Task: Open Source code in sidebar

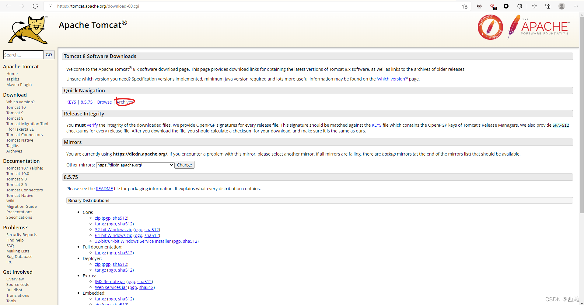Action: point(18,285)
